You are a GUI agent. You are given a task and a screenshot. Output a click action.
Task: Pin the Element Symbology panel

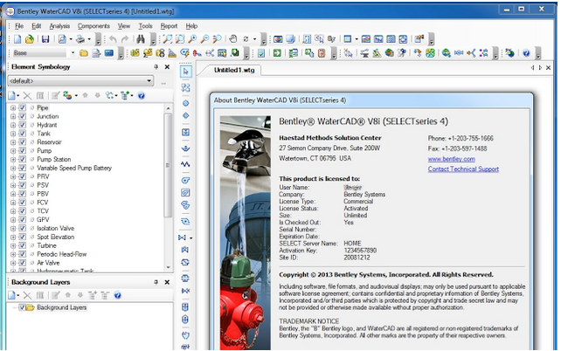[156, 67]
